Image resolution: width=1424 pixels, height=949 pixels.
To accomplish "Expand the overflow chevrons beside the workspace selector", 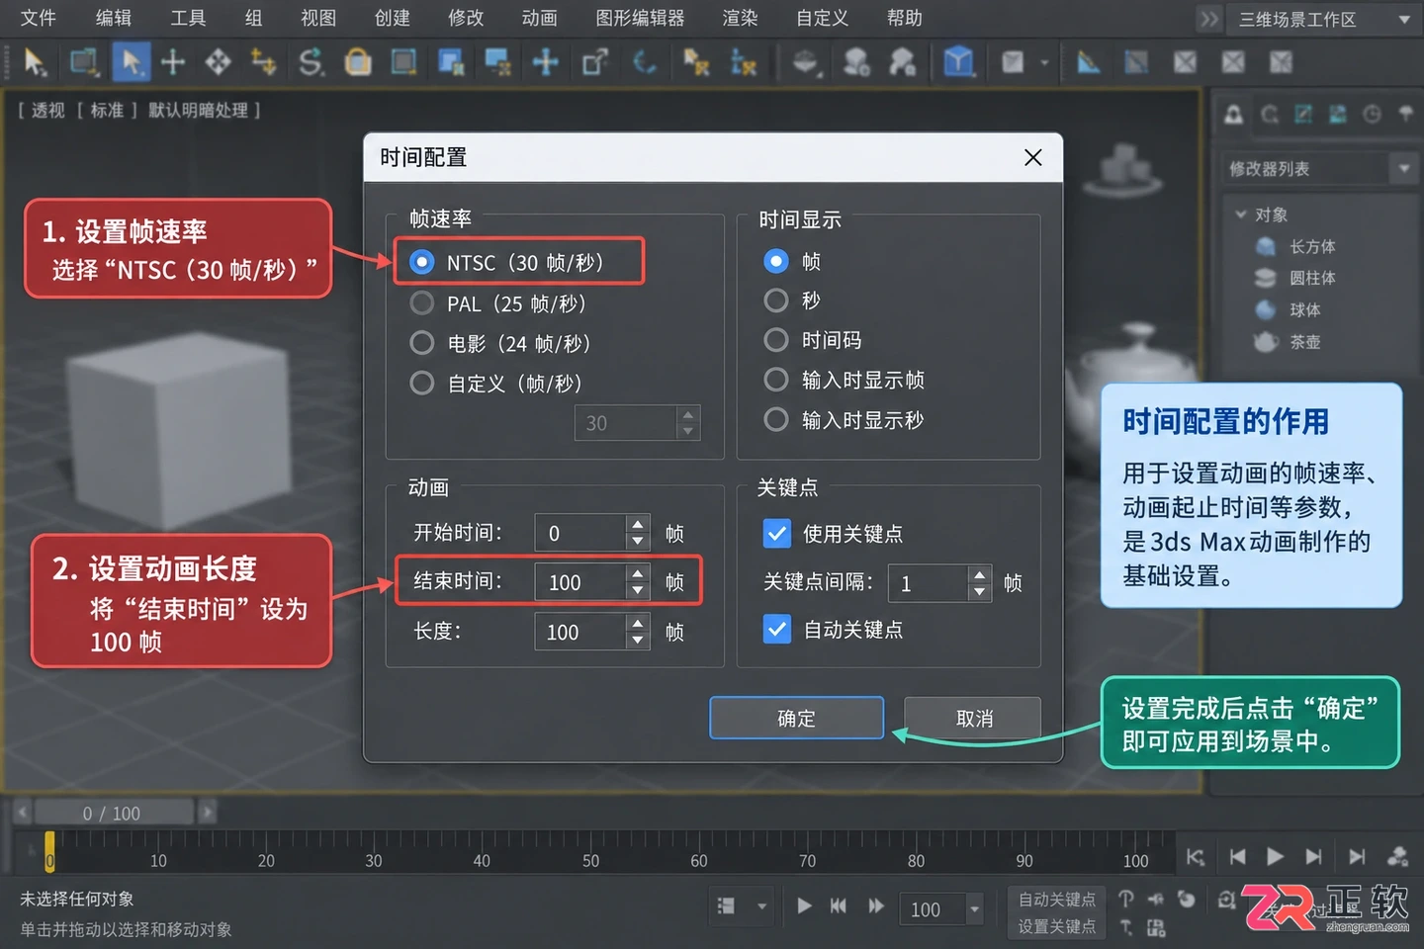I will (1209, 19).
